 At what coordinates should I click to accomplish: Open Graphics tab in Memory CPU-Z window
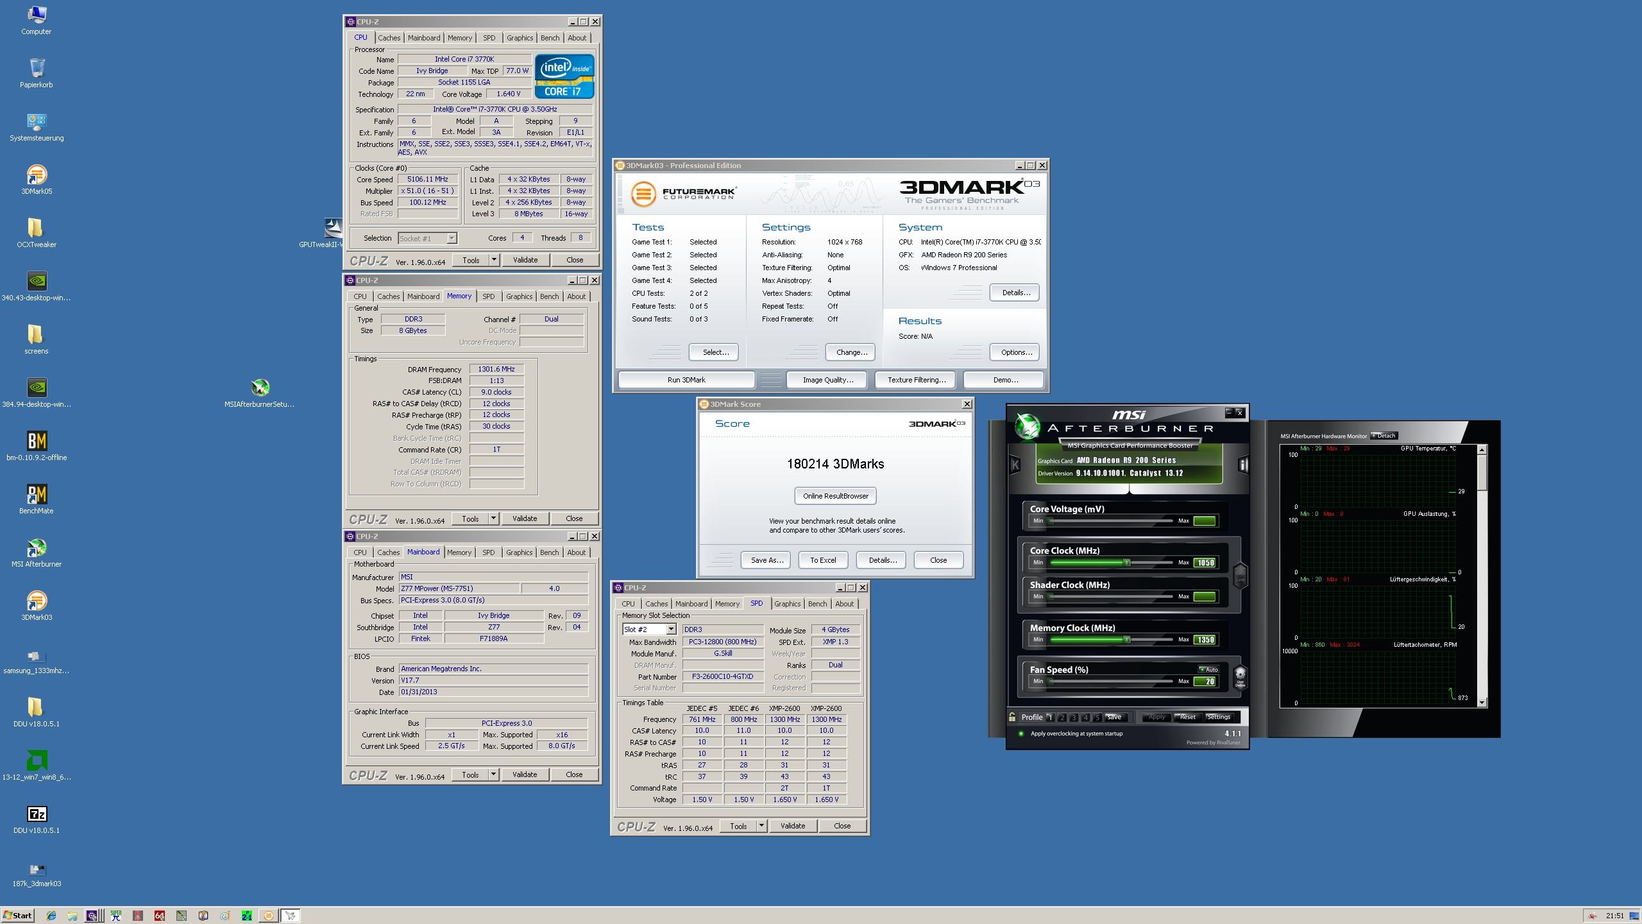519,296
